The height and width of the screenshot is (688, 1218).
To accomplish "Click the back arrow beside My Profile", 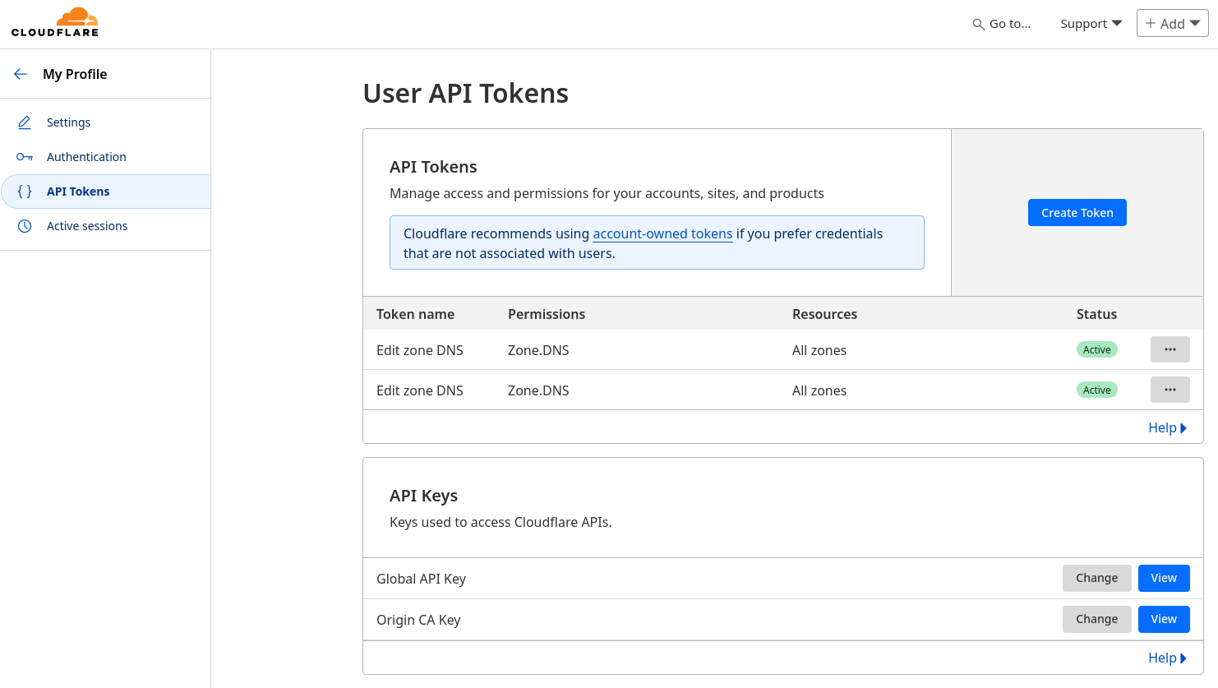I will 21,74.
